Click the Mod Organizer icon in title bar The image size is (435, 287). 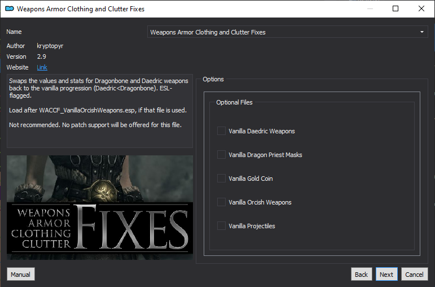pos(8,9)
